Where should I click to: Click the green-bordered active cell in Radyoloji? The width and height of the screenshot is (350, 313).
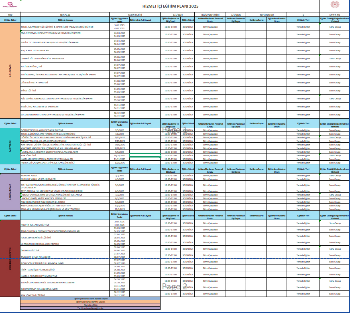[145, 155]
